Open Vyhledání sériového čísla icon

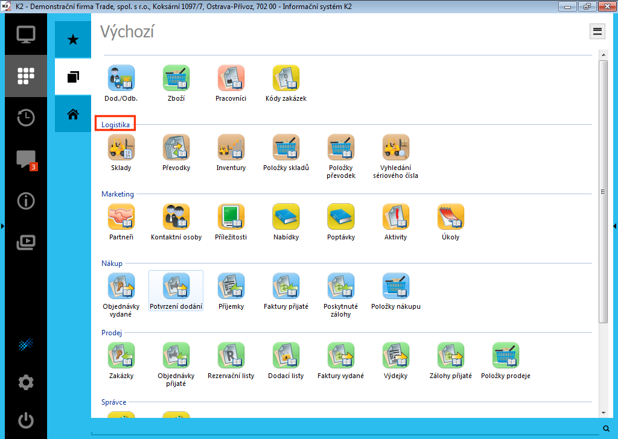coord(396,147)
